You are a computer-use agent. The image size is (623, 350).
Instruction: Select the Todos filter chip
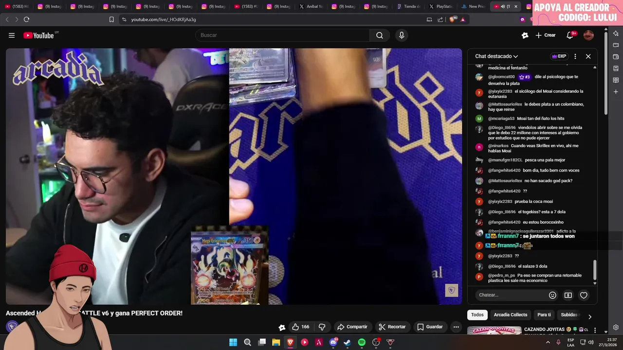tap(477, 315)
